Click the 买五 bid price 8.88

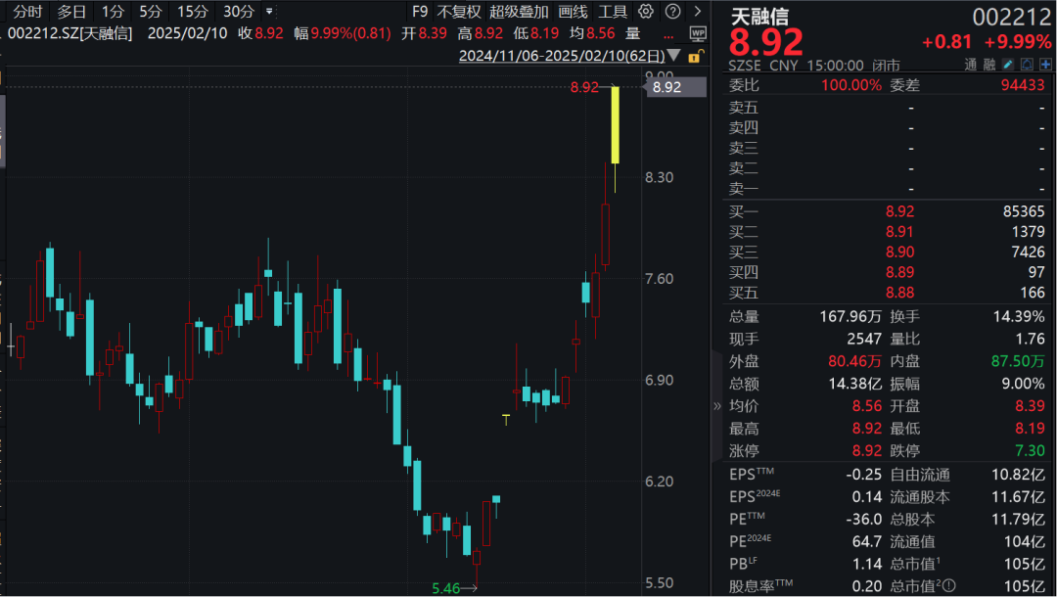900,293
